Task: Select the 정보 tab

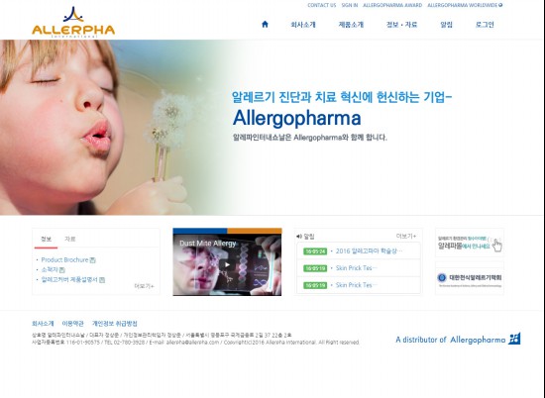Action: pos(46,239)
